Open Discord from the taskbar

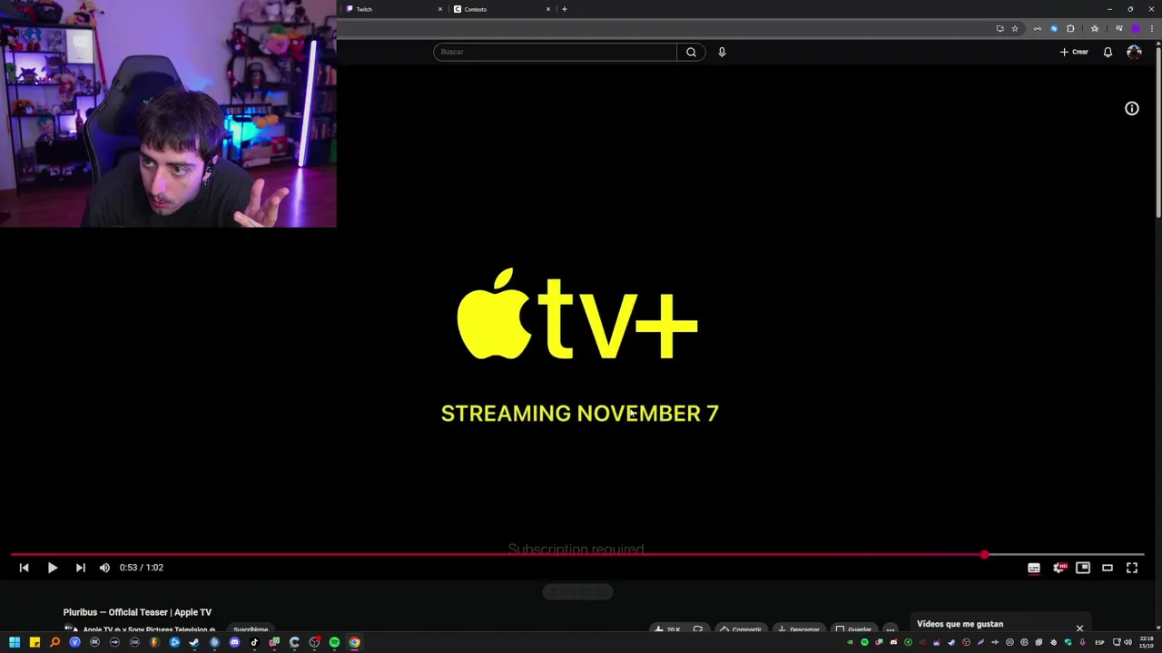click(234, 642)
